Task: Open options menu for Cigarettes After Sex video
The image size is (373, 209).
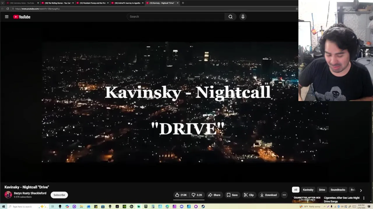Action: pos(364,198)
